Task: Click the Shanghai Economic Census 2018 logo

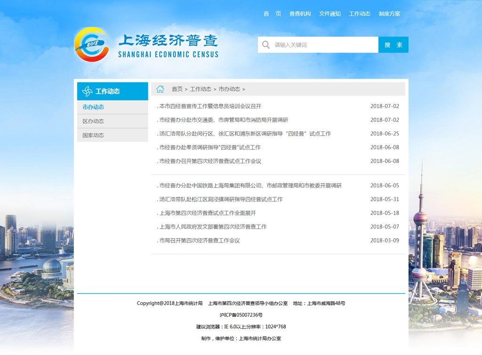Action: tap(92, 45)
